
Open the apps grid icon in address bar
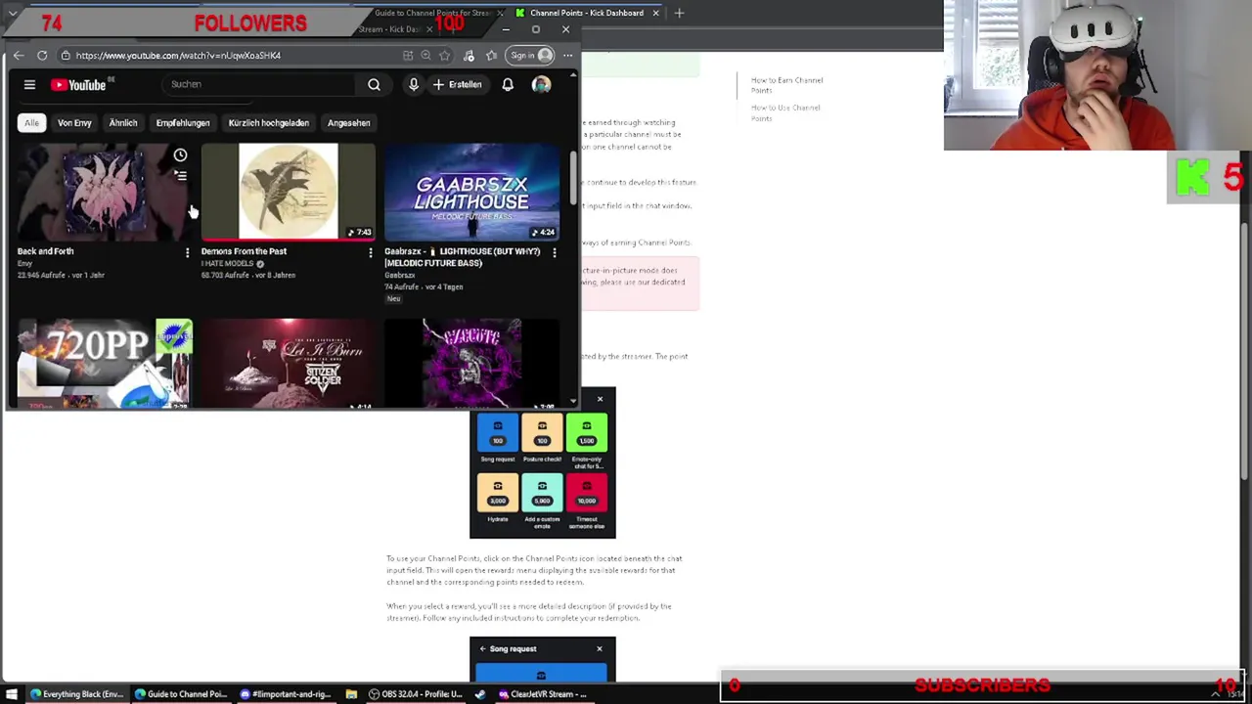(407, 56)
